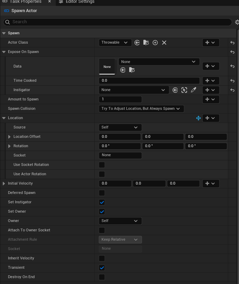Image resolution: width=239 pixels, height=284 pixels.
Task: Reset Actor Class to default
Action: (232, 43)
